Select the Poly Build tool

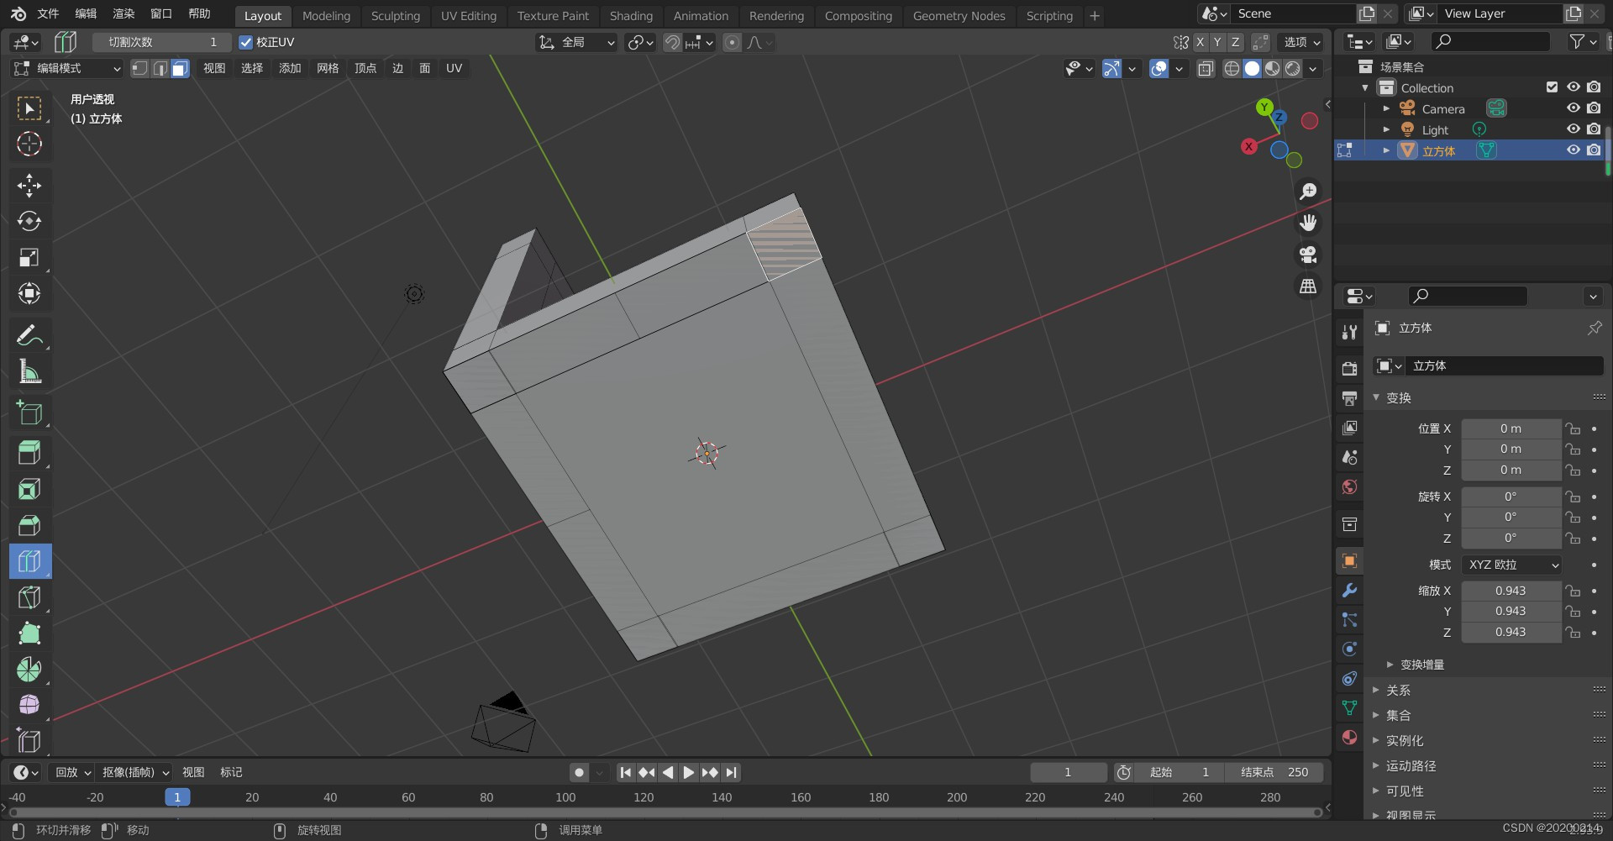point(29,633)
